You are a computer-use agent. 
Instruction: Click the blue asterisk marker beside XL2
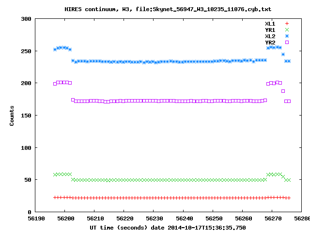[x=287, y=36]
